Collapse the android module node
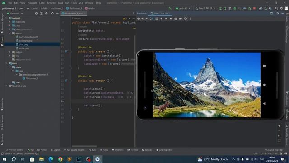 (7, 18)
